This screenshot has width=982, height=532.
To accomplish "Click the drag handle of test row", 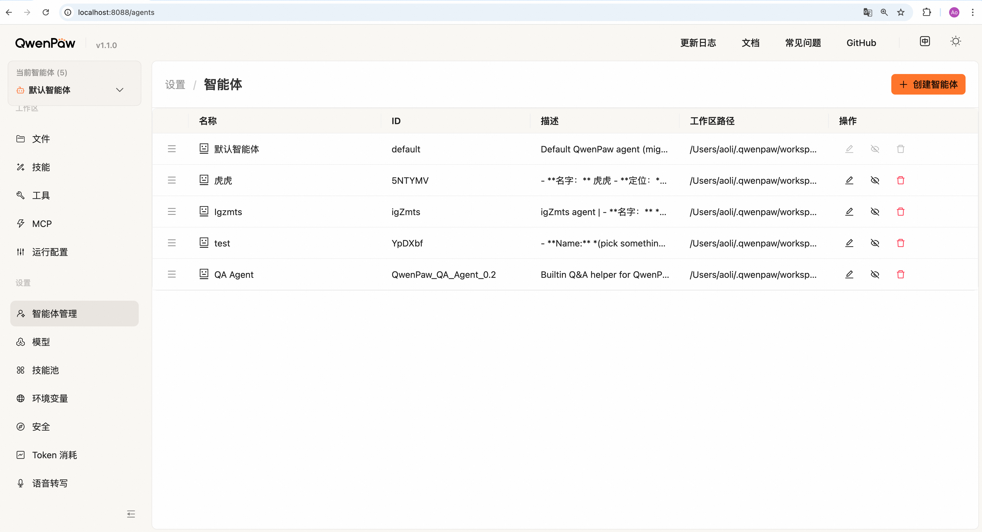I will point(172,243).
